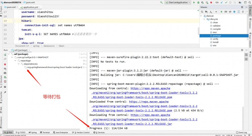252x136 pixels.
Task: Click the Execute Maven Goal icon
Action: [x=226, y=12]
